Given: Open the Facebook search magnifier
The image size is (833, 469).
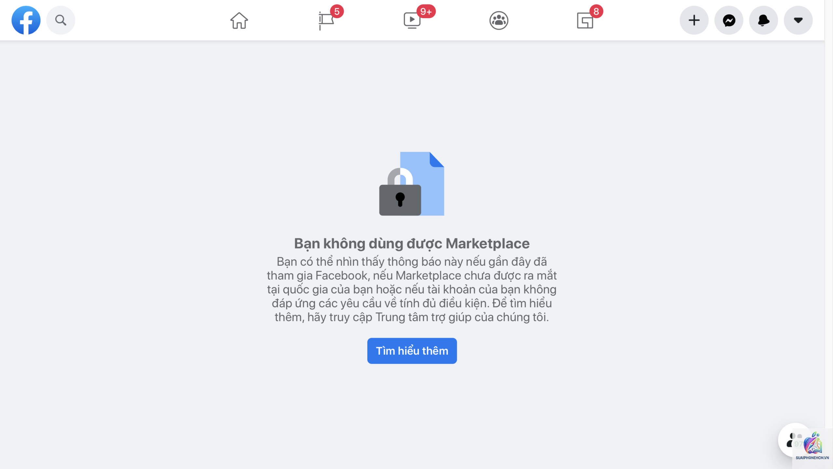Looking at the screenshot, I should [x=61, y=20].
